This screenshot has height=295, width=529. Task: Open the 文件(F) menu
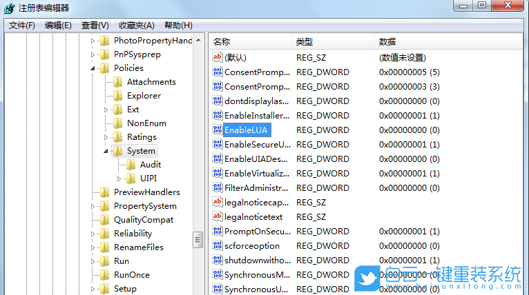21,26
